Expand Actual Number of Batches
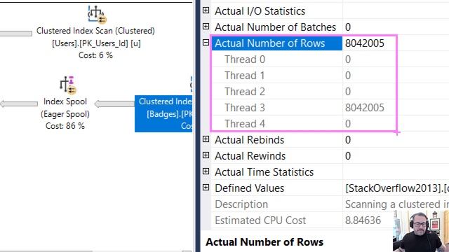 pyautogui.click(x=206, y=27)
